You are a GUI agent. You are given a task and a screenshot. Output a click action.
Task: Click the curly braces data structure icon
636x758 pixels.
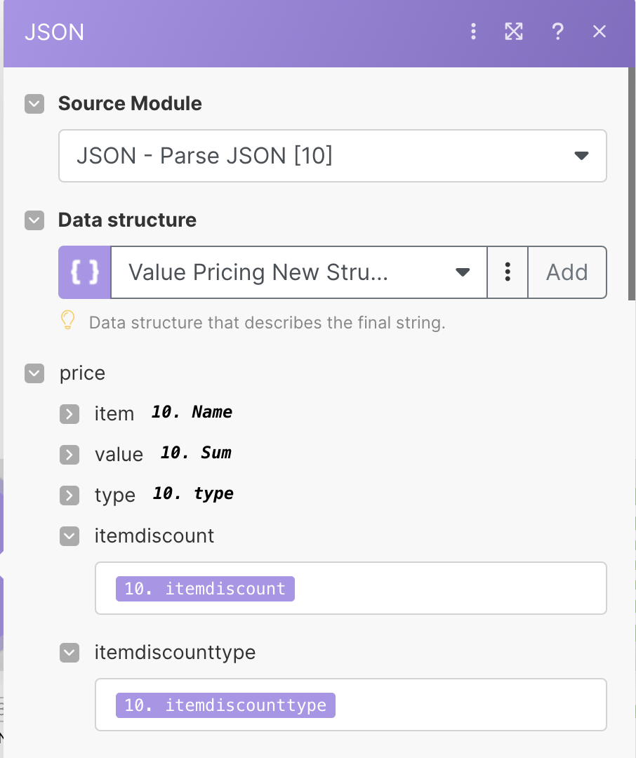(x=85, y=272)
